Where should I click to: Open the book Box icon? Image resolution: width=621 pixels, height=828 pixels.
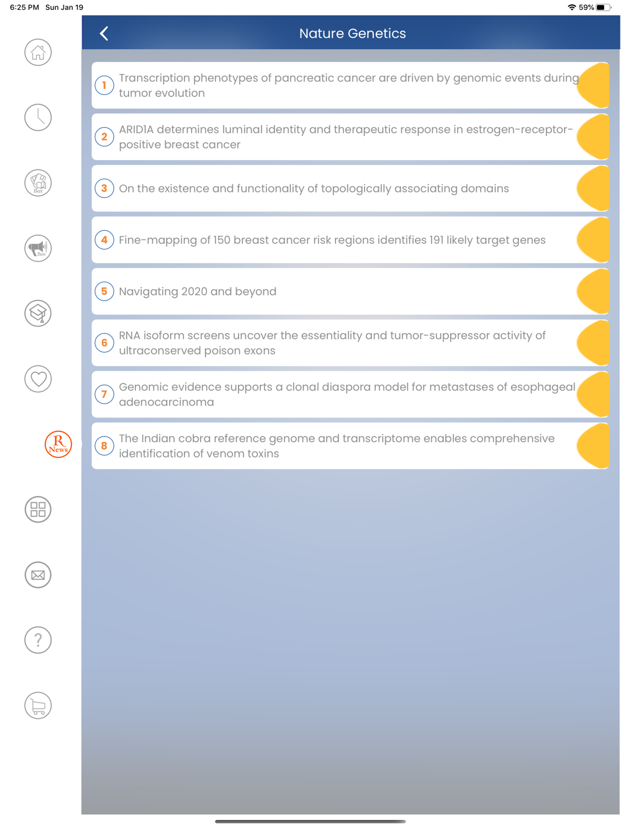tap(38, 183)
